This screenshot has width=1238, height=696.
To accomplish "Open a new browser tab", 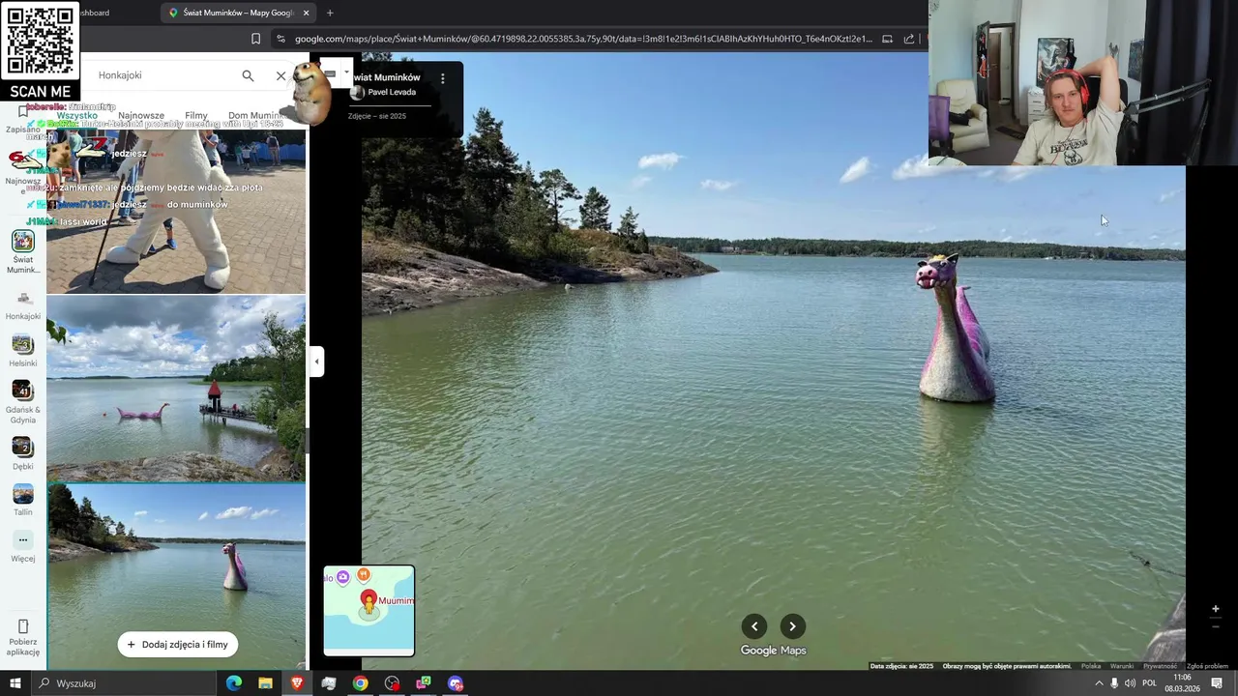I will tap(330, 13).
